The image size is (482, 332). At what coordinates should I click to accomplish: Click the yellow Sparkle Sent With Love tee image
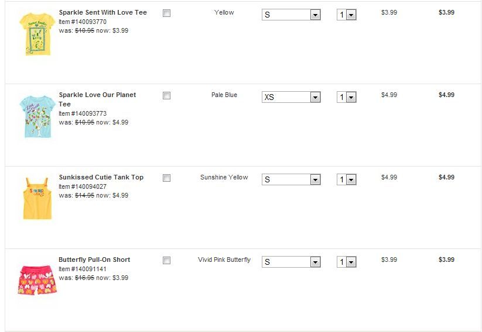37,34
